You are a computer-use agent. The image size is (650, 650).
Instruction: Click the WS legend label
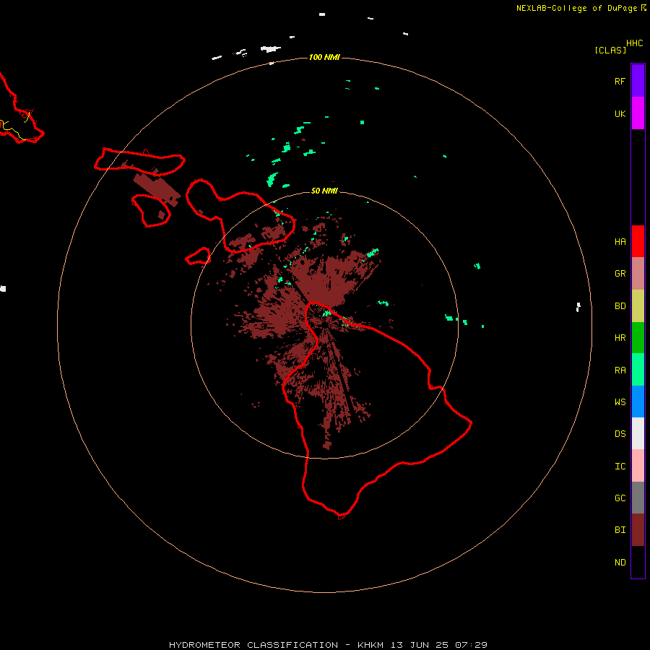[x=620, y=402]
